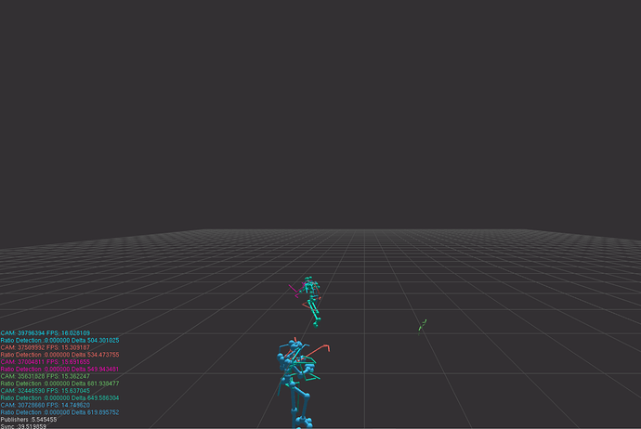Image resolution: width=641 pixels, height=429 pixels.
Task: Select the CAM 30728660 FPS line
Action: click(45, 405)
